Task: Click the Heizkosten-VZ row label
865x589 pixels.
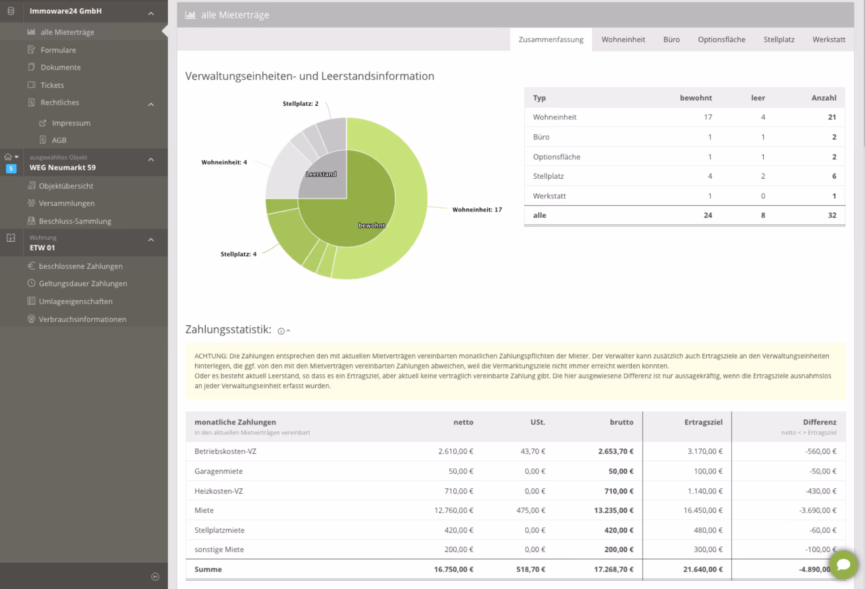Action: (218, 491)
